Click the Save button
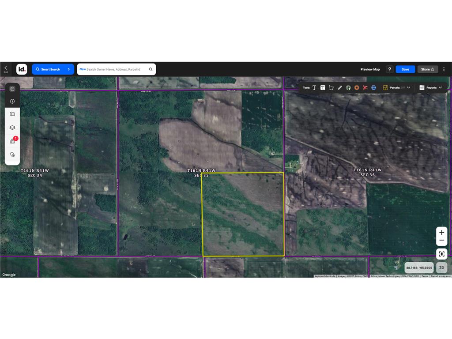Viewport: 452px width, 339px height. 405,69
